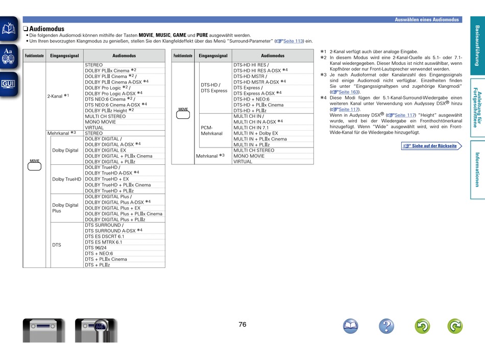Image resolution: width=485 pixels, height=343 pixels.
Task: Click Audiomodus header in right table
Action: pyautogui.click(x=273, y=56)
